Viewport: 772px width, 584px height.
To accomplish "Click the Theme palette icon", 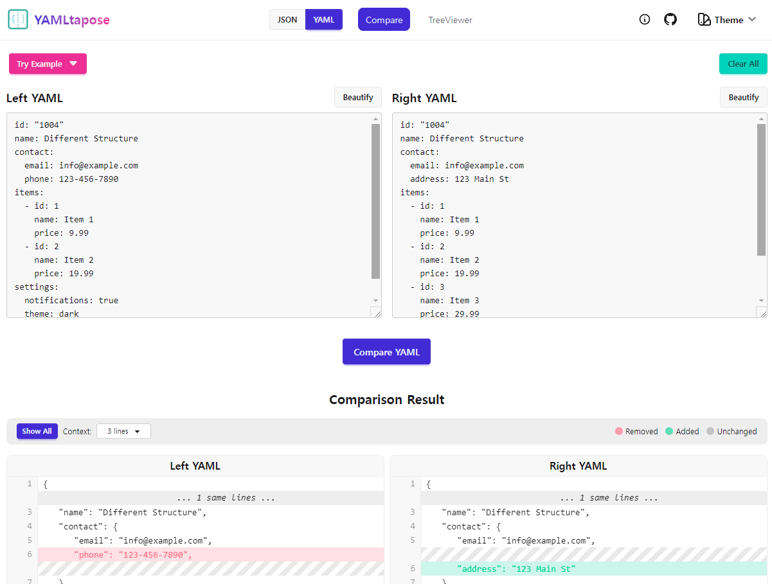I will (705, 20).
